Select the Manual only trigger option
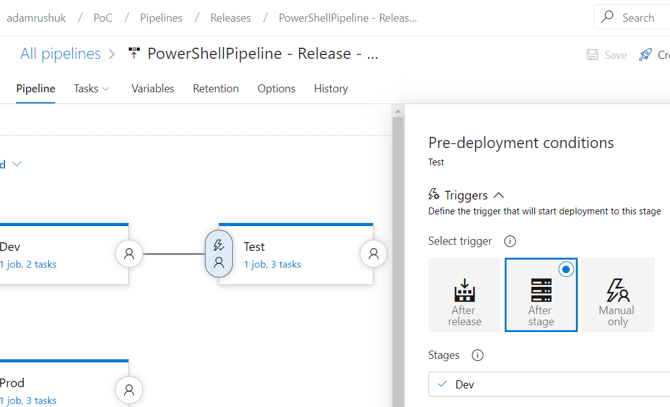The height and width of the screenshot is (407, 670). point(617,294)
